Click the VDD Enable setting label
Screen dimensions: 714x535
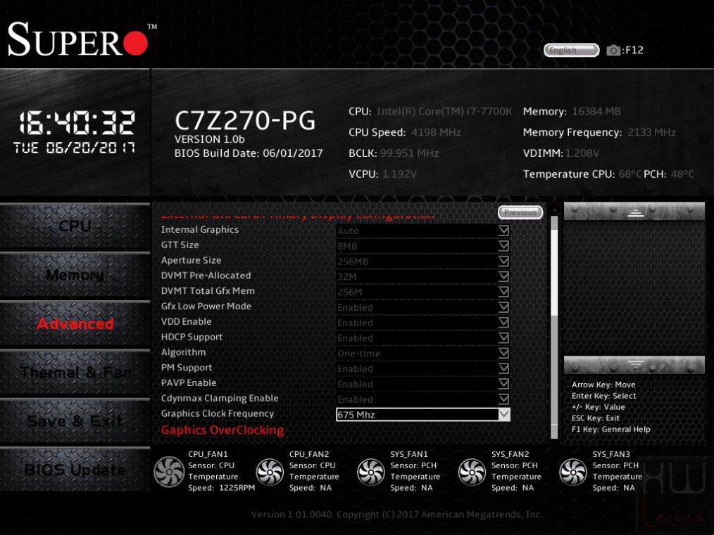point(186,322)
